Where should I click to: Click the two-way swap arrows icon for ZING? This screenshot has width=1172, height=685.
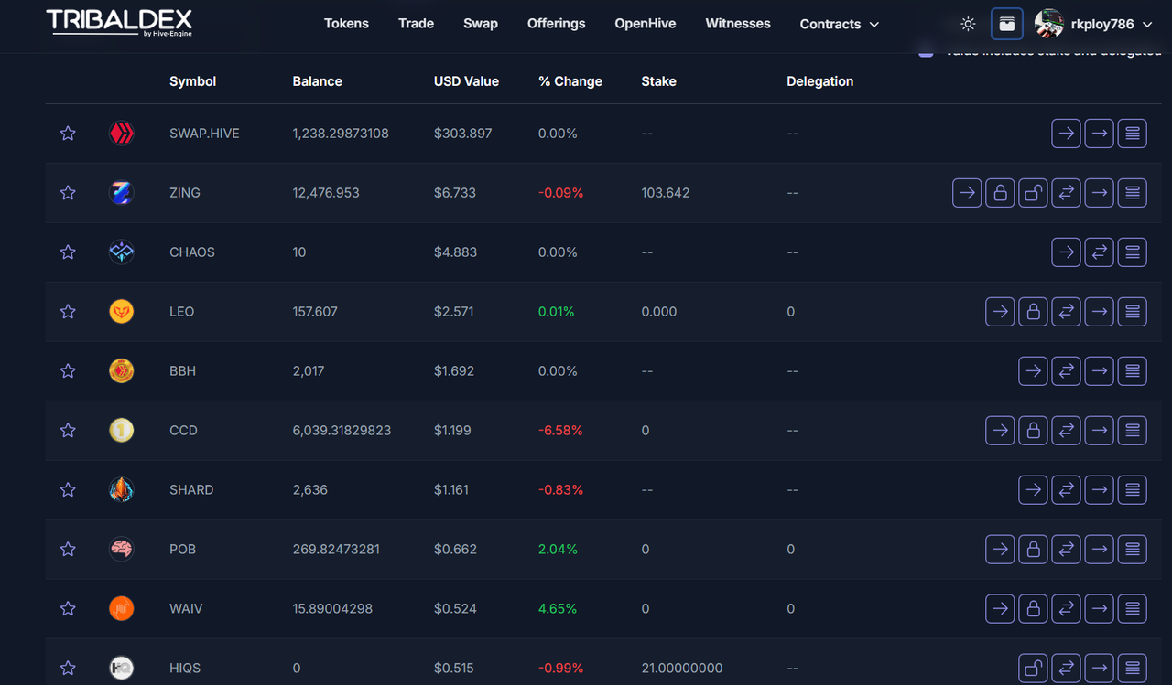coord(1066,193)
